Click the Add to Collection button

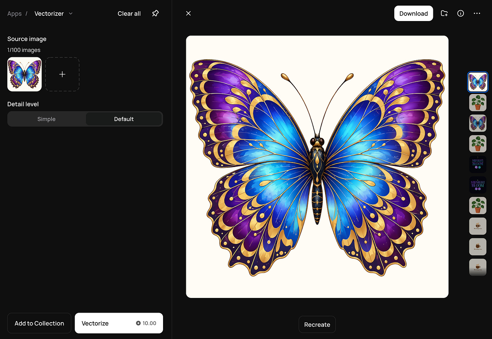pos(39,323)
